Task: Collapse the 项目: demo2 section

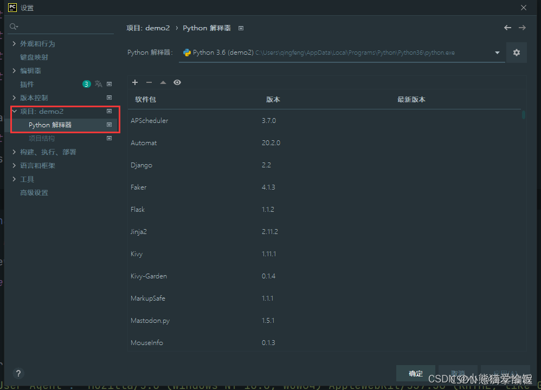Action: coord(14,111)
